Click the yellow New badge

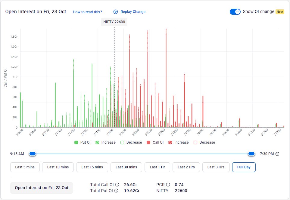click(x=280, y=12)
